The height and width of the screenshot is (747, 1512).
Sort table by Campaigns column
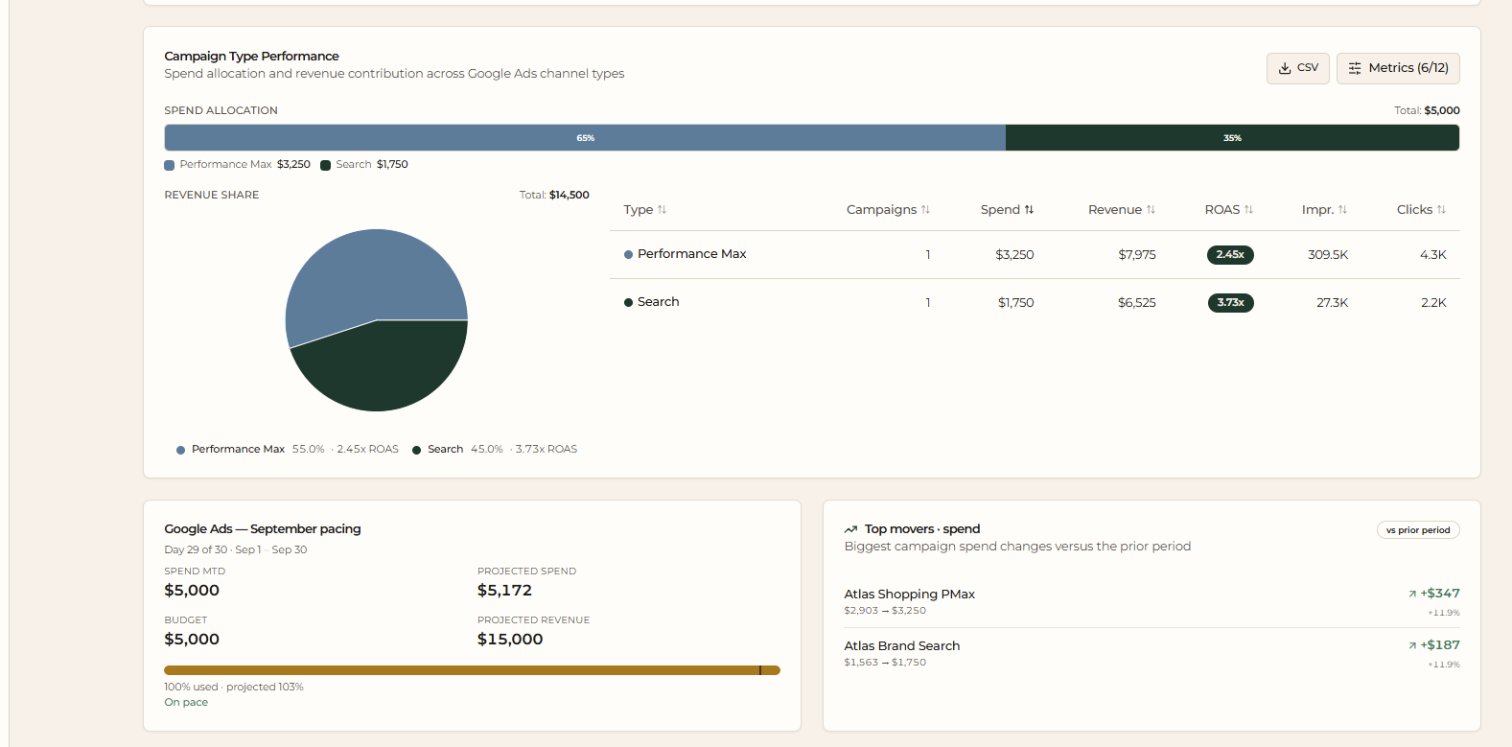click(888, 210)
